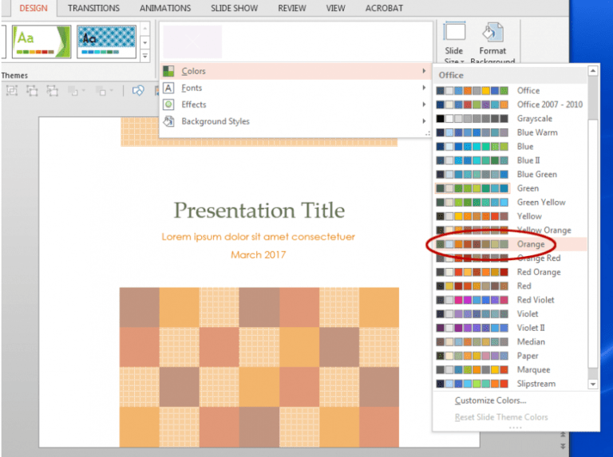613x457 pixels.
Task: Apply the Marquee color scheme
Action: [511, 369]
